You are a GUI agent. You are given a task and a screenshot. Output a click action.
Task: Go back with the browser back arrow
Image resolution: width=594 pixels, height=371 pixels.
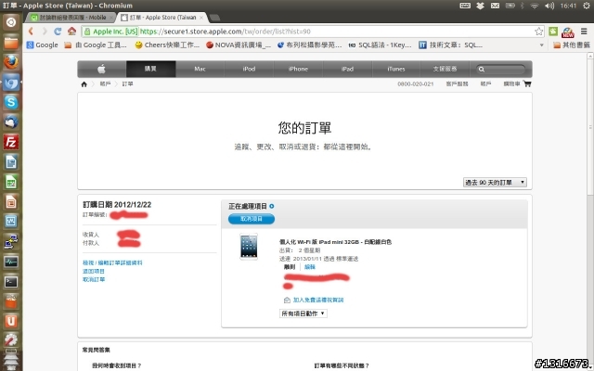[x=31, y=32]
